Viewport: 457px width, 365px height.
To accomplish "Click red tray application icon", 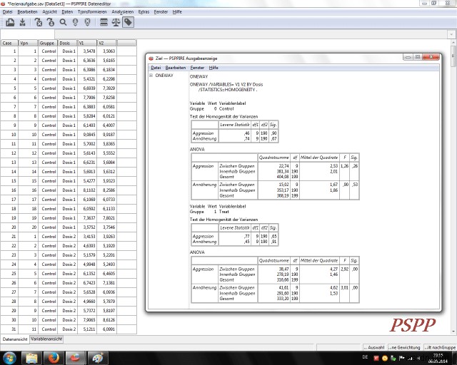I will tap(376, 359).
